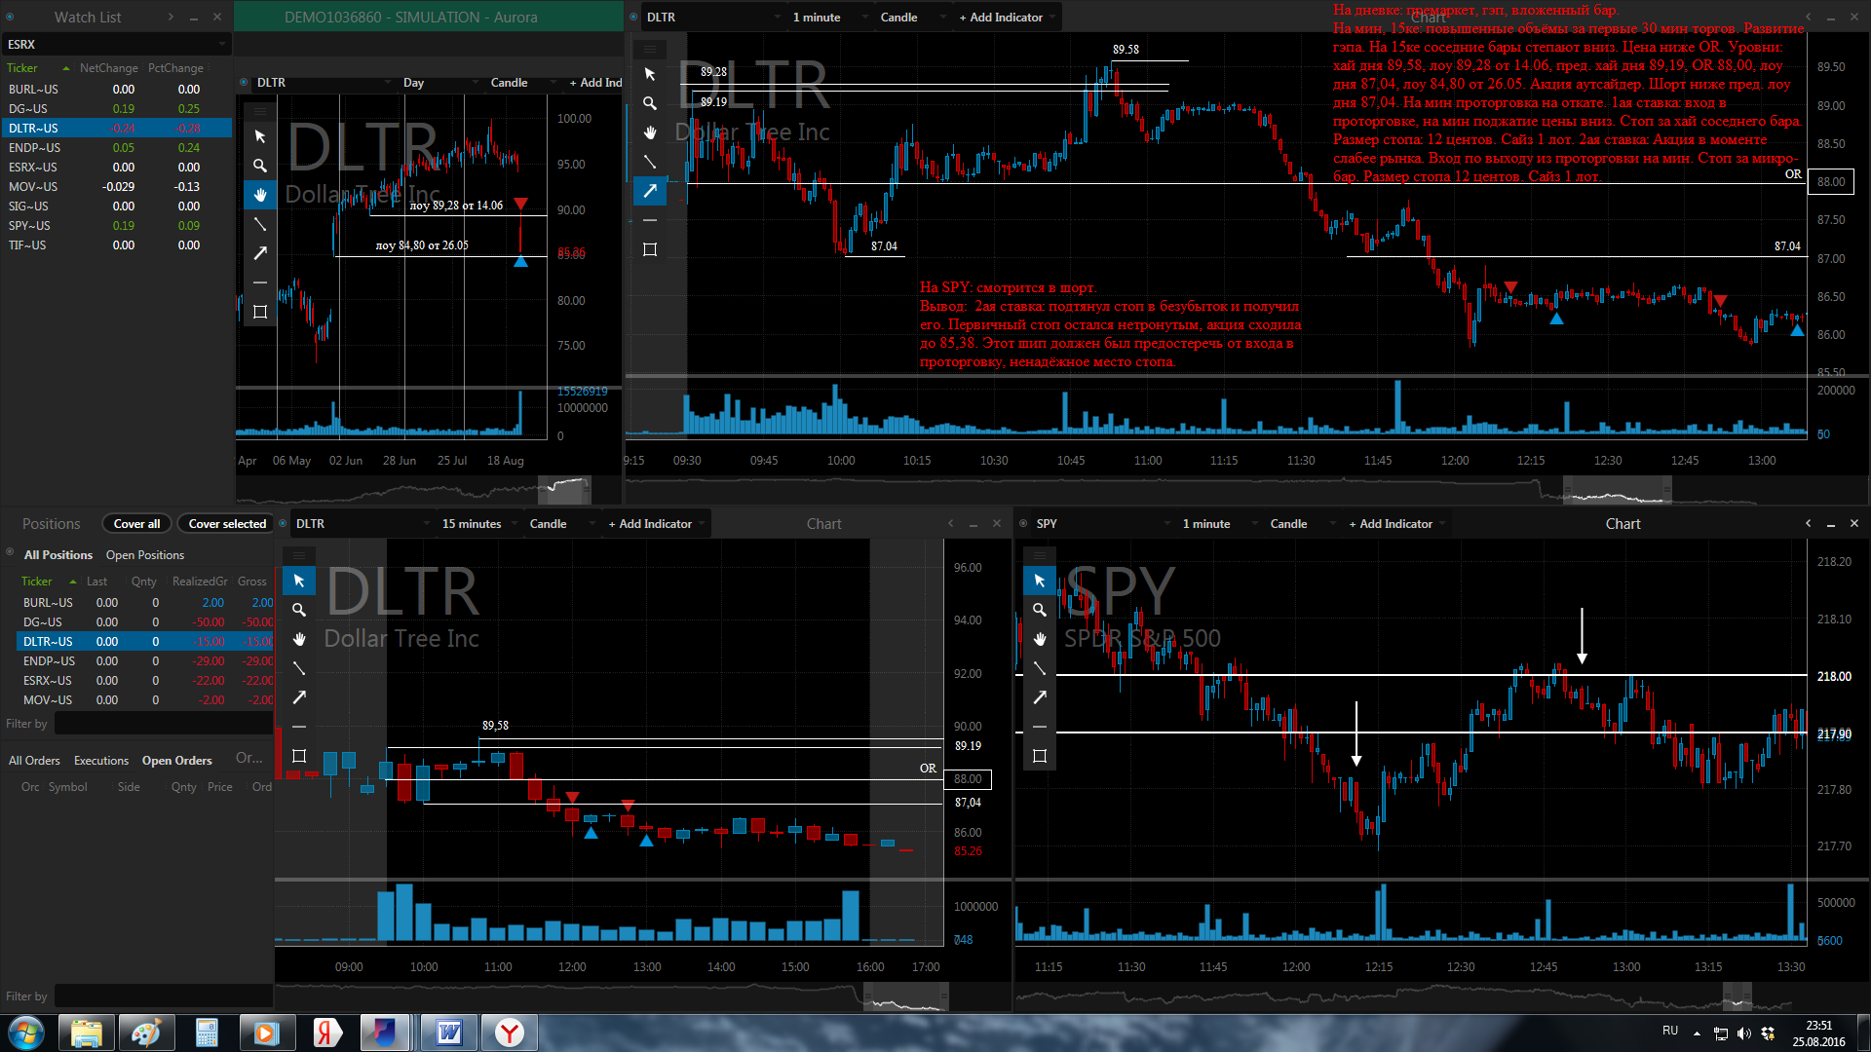Viewport: 1871px width, 1052px height.
Task: Click Cover selected button
Action: [227, 523]
